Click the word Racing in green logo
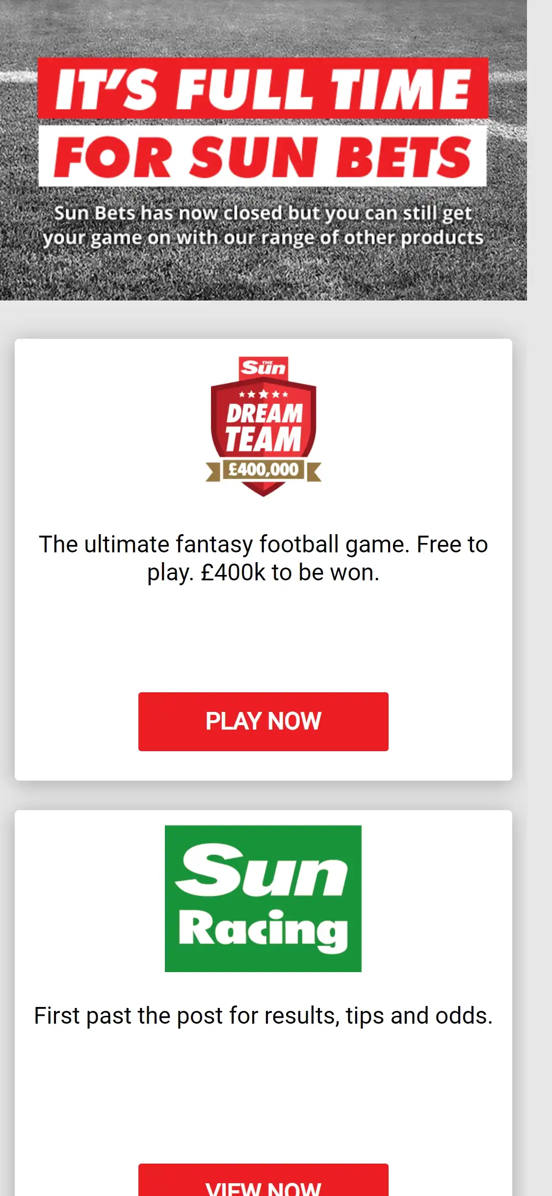Screen dimensions: 552x1196 coord(263,930)
